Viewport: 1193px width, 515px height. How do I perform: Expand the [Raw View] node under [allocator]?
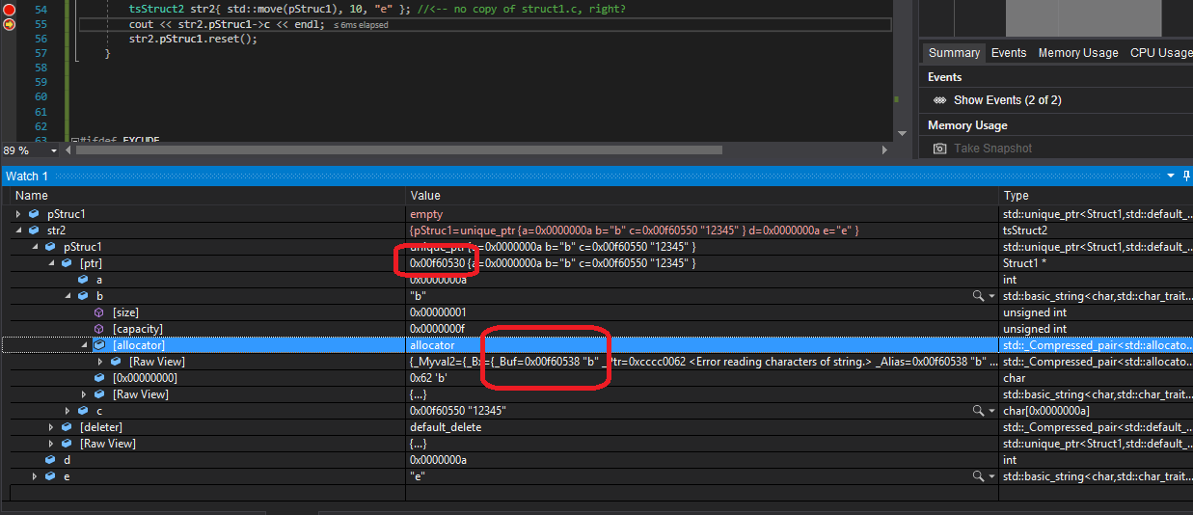(102, 362)
